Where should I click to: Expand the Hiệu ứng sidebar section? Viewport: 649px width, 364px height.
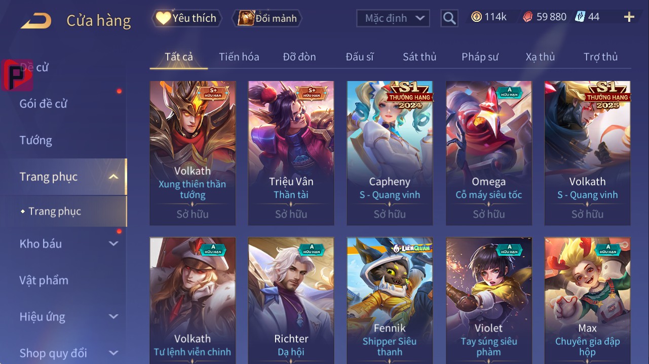tap(113, 317)
